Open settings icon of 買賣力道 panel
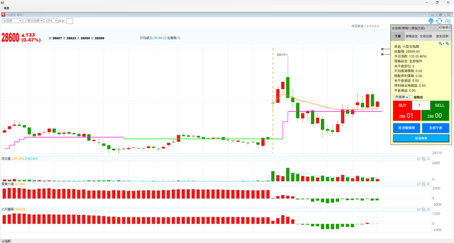The image size is (454, 243). coord(419,184)
